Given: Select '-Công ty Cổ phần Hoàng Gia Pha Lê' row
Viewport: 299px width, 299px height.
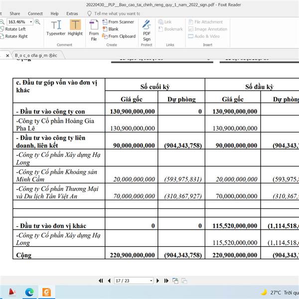Looking at the screenshot, I should pyautogui.click(x=55, y=125).
